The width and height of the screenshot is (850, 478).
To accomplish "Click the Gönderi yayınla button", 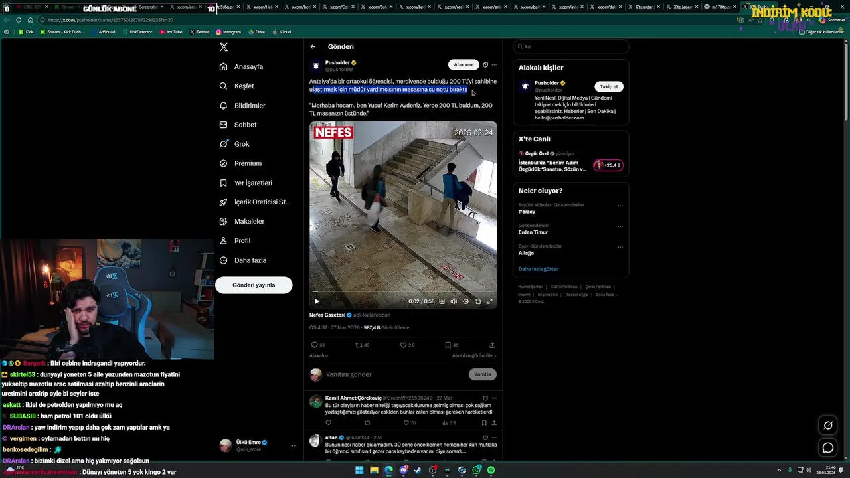I will tap(254, 285).
